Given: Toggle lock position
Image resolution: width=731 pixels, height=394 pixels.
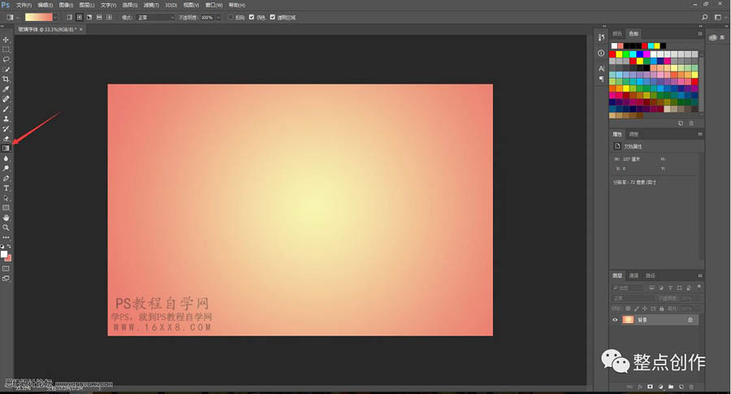Looking at the screenshot, I should pos(645,309).
